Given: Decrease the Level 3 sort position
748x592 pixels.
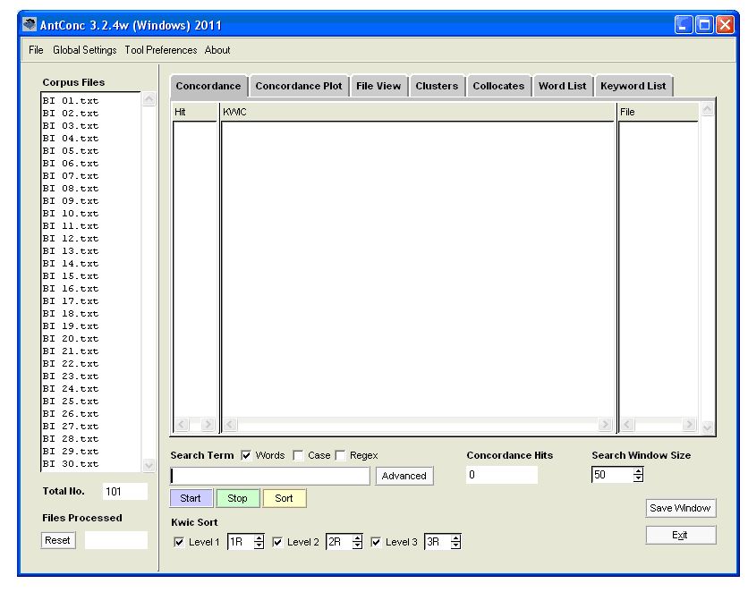Looking at the screenshot, I should pyautogui.click(x=455, y=545).
